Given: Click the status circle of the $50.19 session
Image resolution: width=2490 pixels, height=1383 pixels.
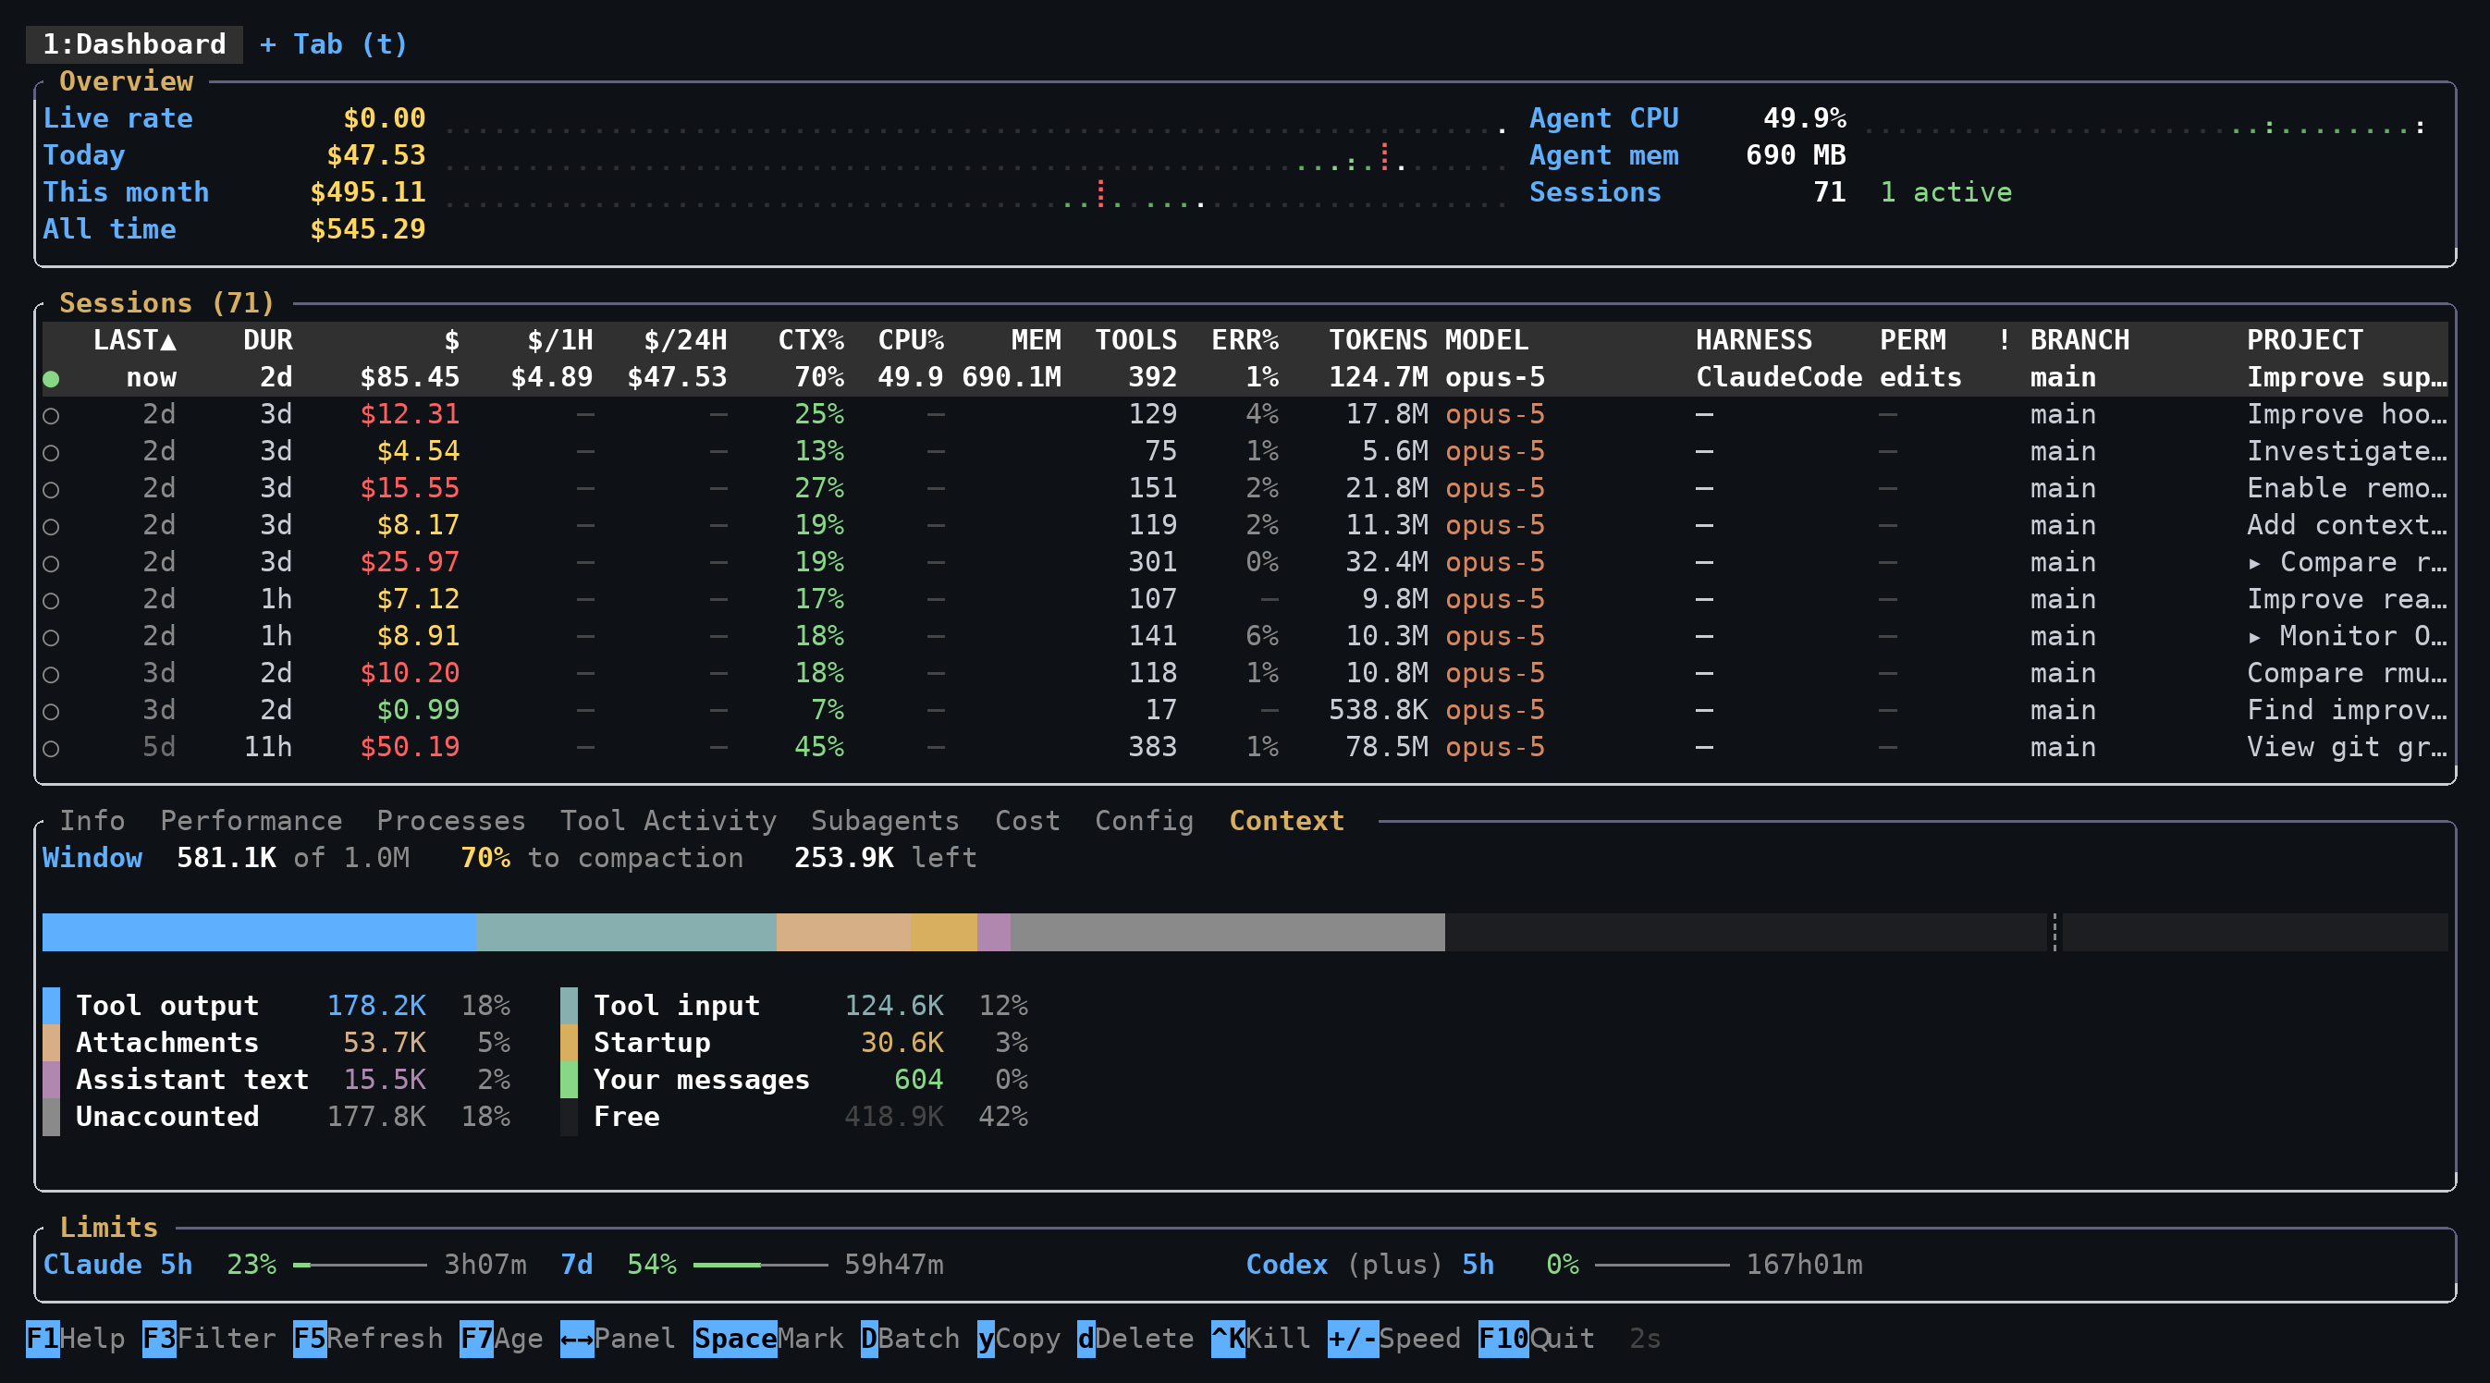Looking at the screenshot, I should pos(51,748).
